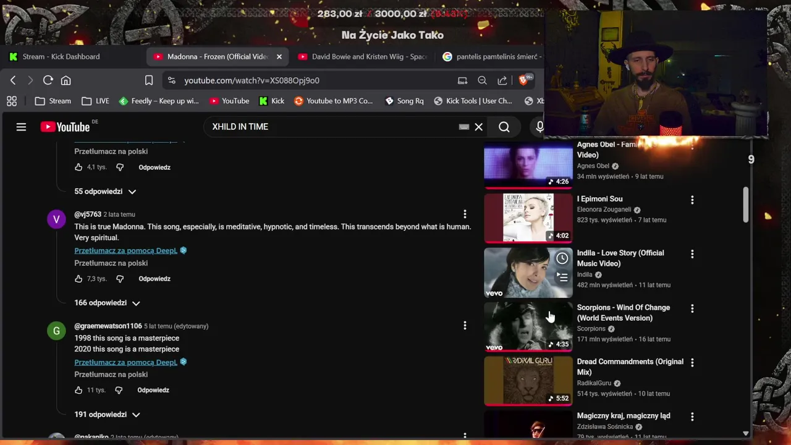Play Agnes Obel video thumbnail
791x445 pixels.
[528, 164]
